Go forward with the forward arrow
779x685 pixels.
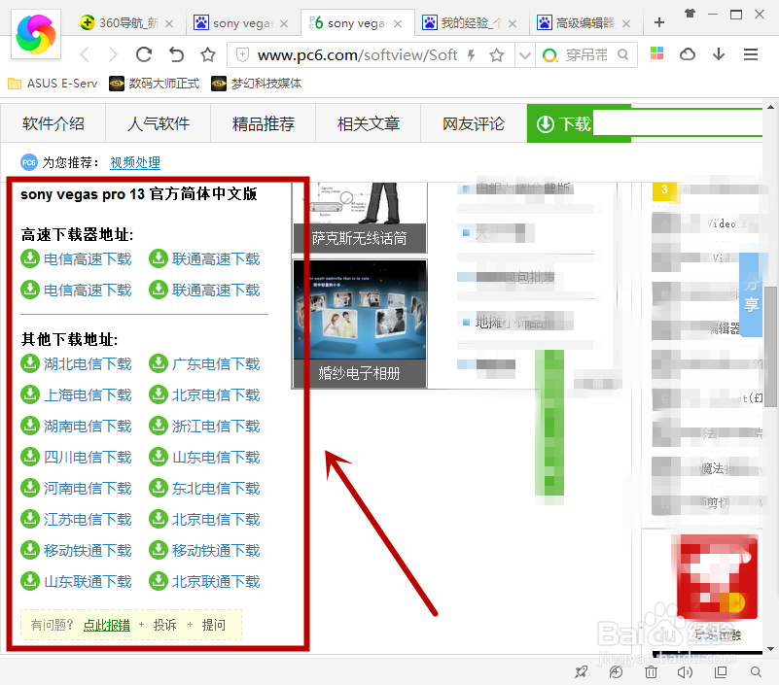coord(113,54)
